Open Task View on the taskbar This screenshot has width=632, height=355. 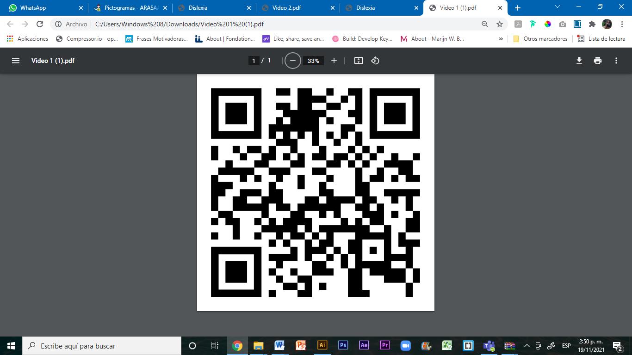coord(215,346)
